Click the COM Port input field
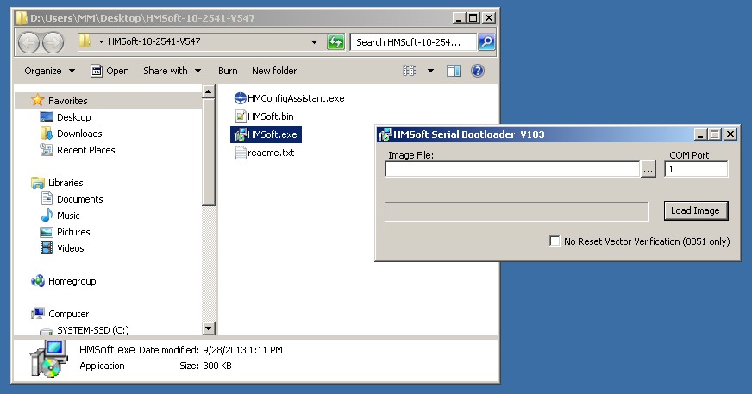Viewport: 752px width, 394px height. [696, 169]
